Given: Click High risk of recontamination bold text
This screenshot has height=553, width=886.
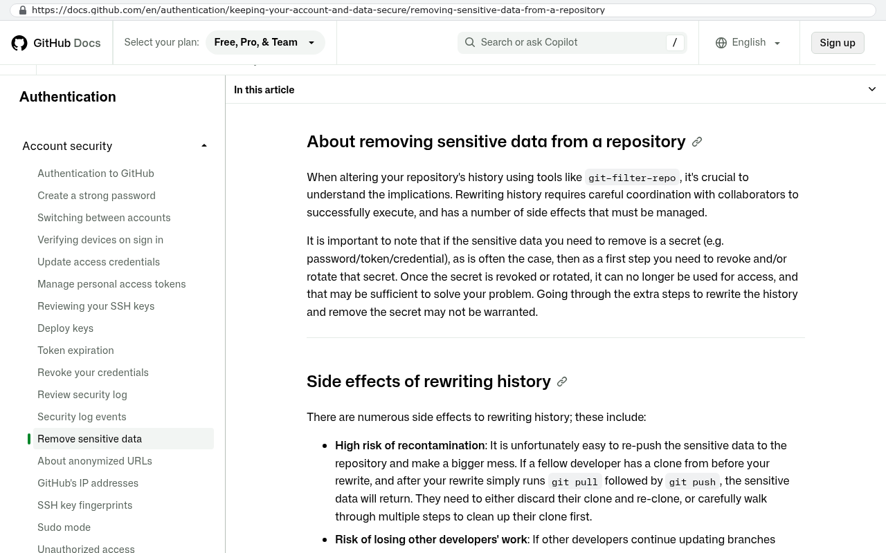Looking at the screenshot, I should pyautogui.click(x=410, y=445).
